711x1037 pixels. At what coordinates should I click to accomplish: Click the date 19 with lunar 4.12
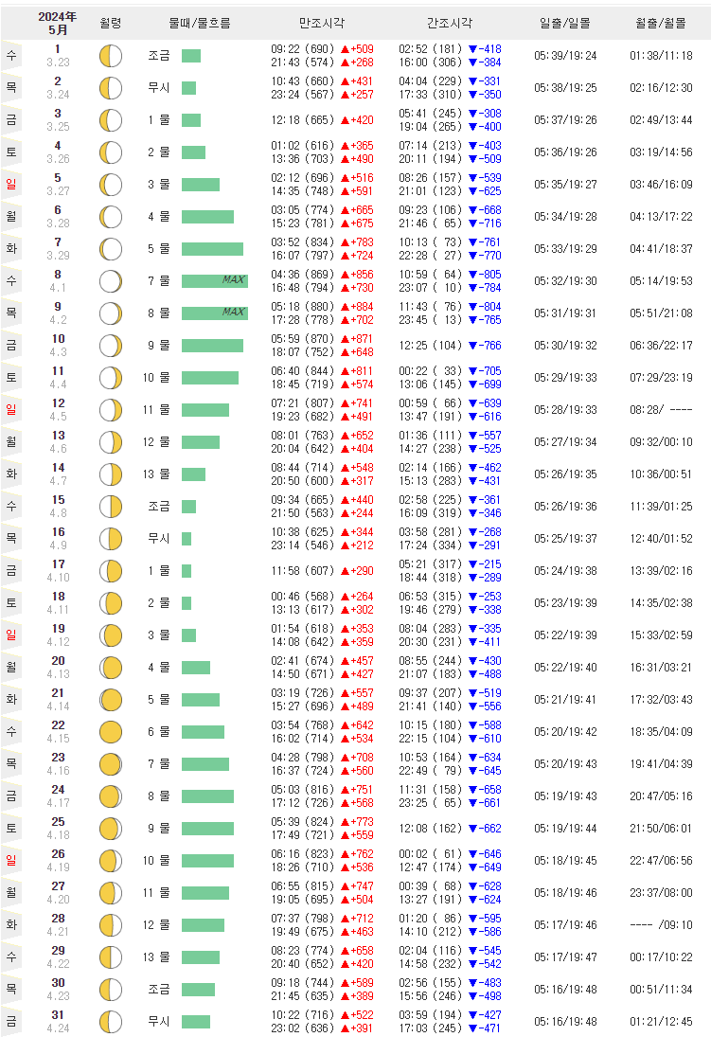[58, 635]
